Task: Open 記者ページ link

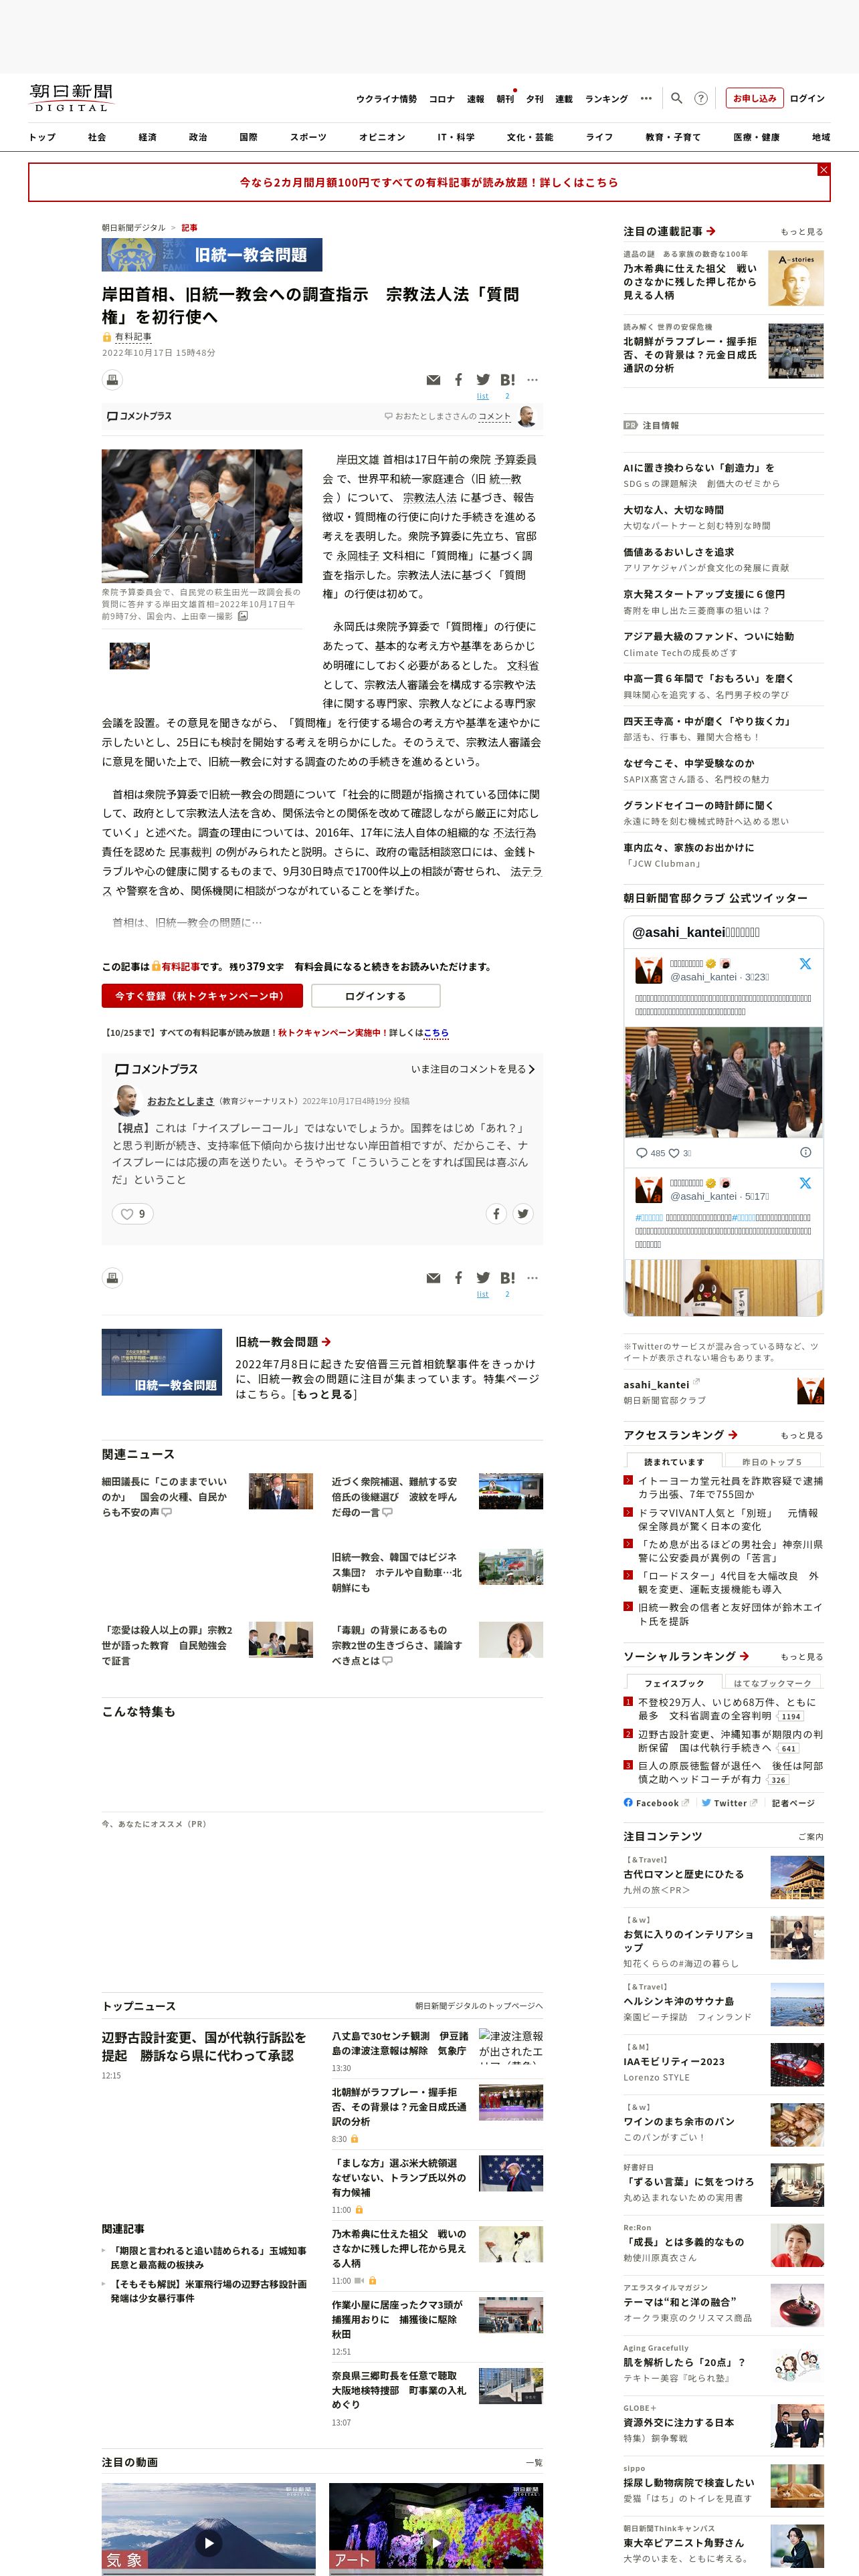Action: (793, 1803)
